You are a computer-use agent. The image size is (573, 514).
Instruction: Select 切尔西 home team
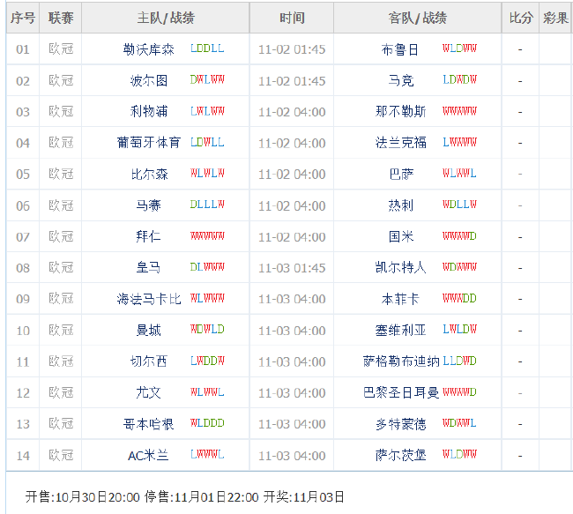pyautogui.click(x=148, y=361)
